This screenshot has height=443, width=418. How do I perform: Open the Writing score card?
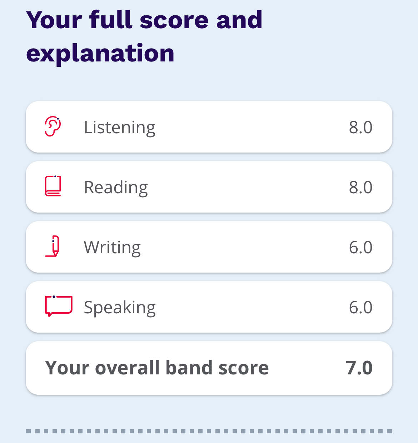pos(209,247)
